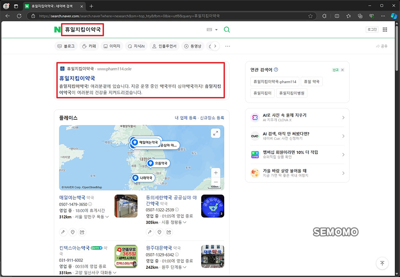Click the scroll-to-top arrow button
This screenshot has width=400, height=277.
coord(382,263)
